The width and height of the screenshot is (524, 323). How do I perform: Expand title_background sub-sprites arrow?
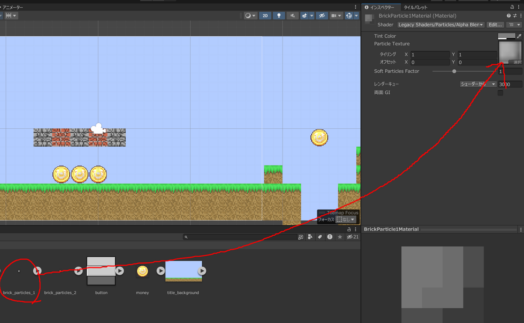201,271
